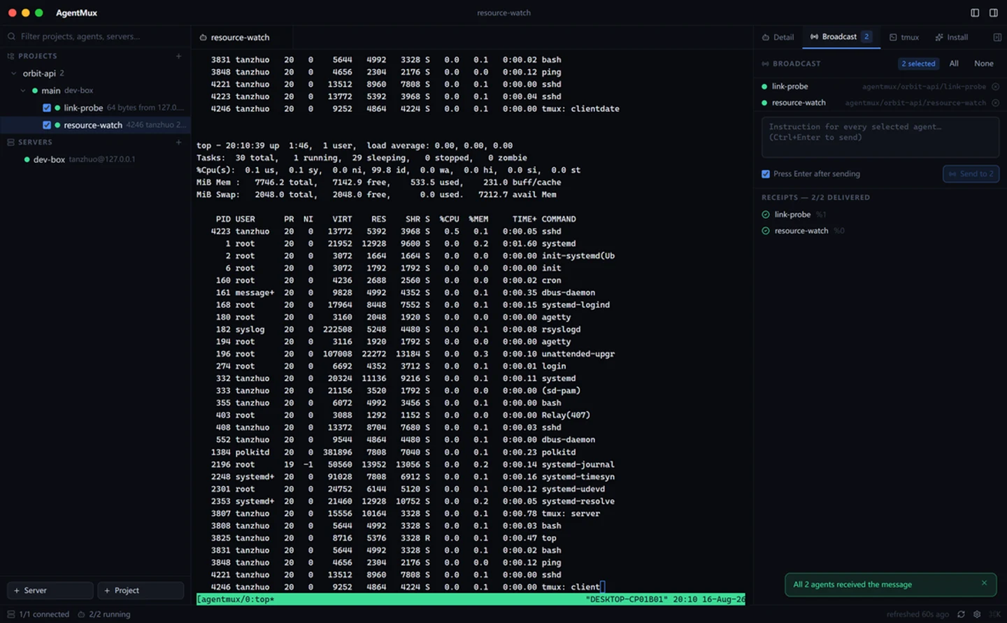This screenshot has width=1007, height=623.
Task: Click inside the terminal at tmux: client cursor
Action: [x=602, y=587]
